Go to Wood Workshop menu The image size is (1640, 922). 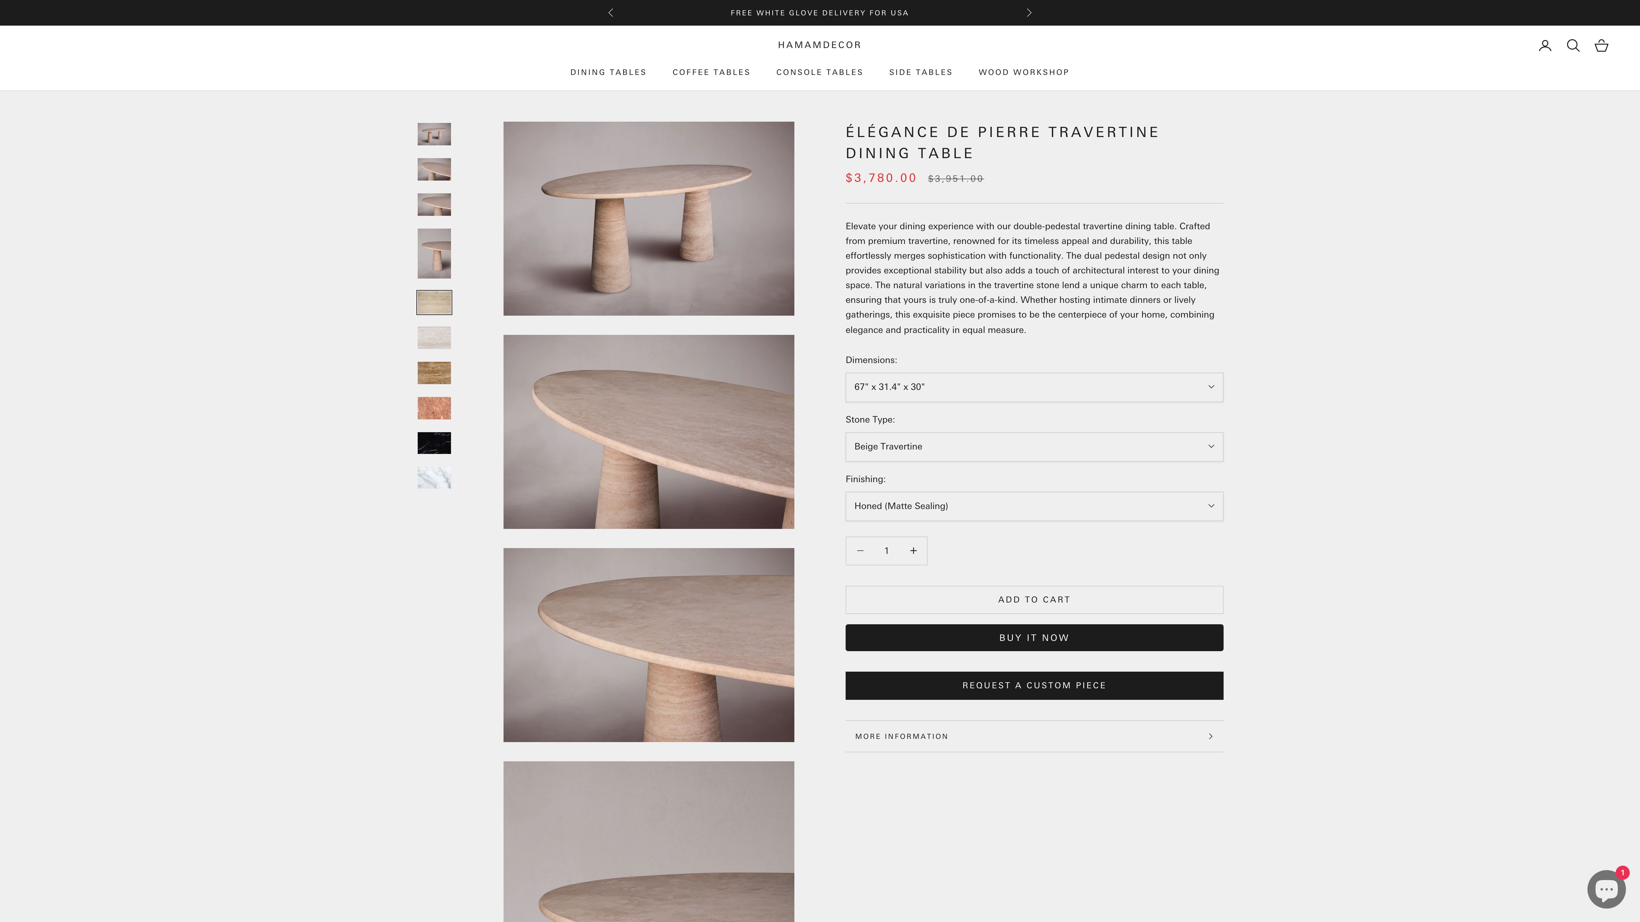click(x=1024, y=72)
